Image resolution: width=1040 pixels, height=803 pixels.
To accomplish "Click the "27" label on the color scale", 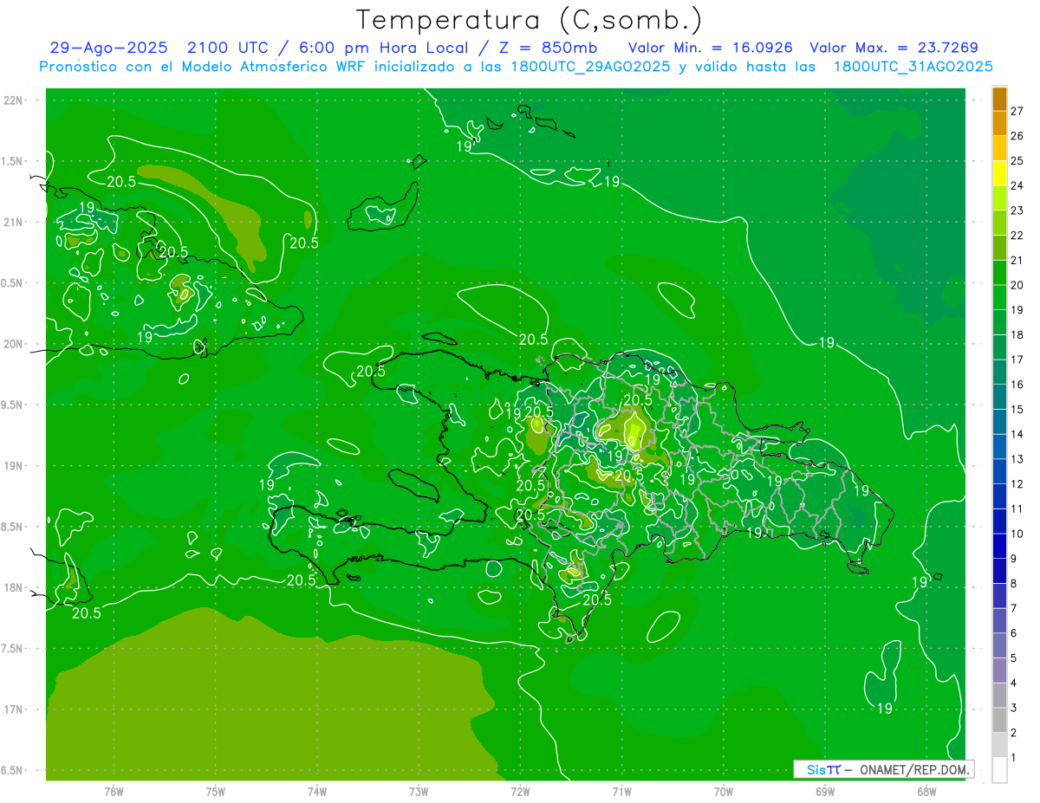I will (1017, 111).
